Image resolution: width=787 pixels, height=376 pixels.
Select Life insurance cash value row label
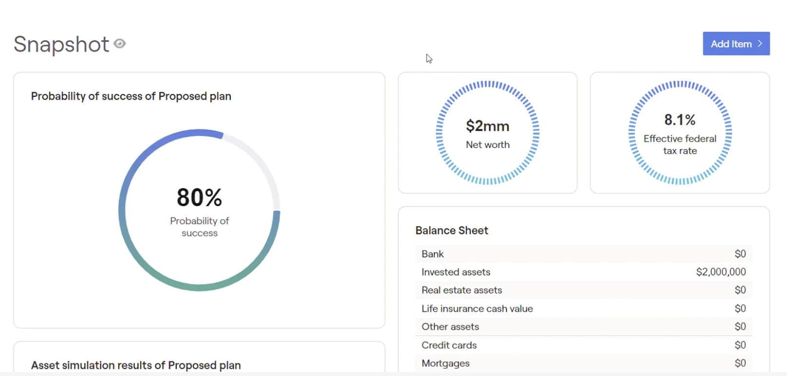[477, 308]
